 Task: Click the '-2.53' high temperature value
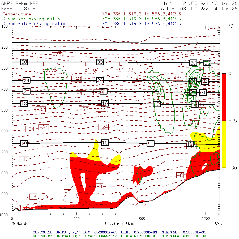click(x=139, y=204)
